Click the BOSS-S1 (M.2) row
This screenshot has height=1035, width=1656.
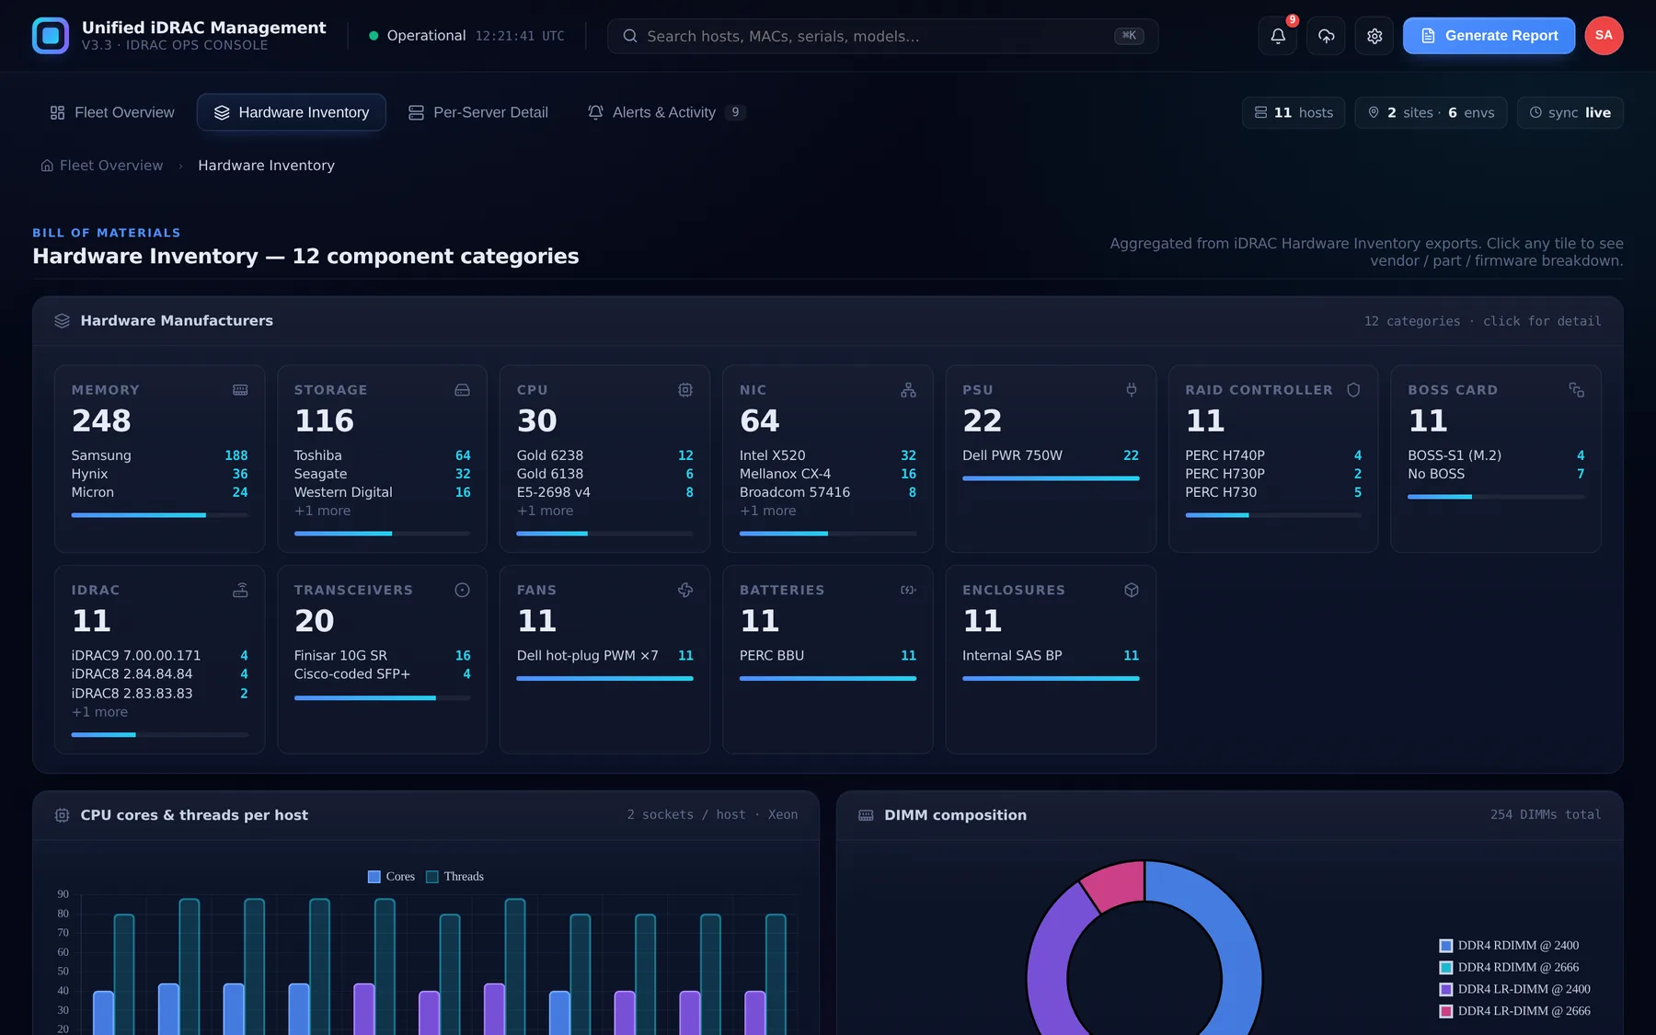pos(1496,455)
